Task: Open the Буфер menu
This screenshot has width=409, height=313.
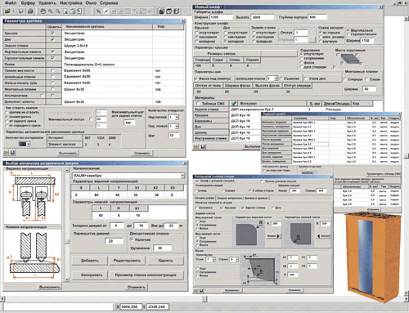Action: (x=28, y=3)
